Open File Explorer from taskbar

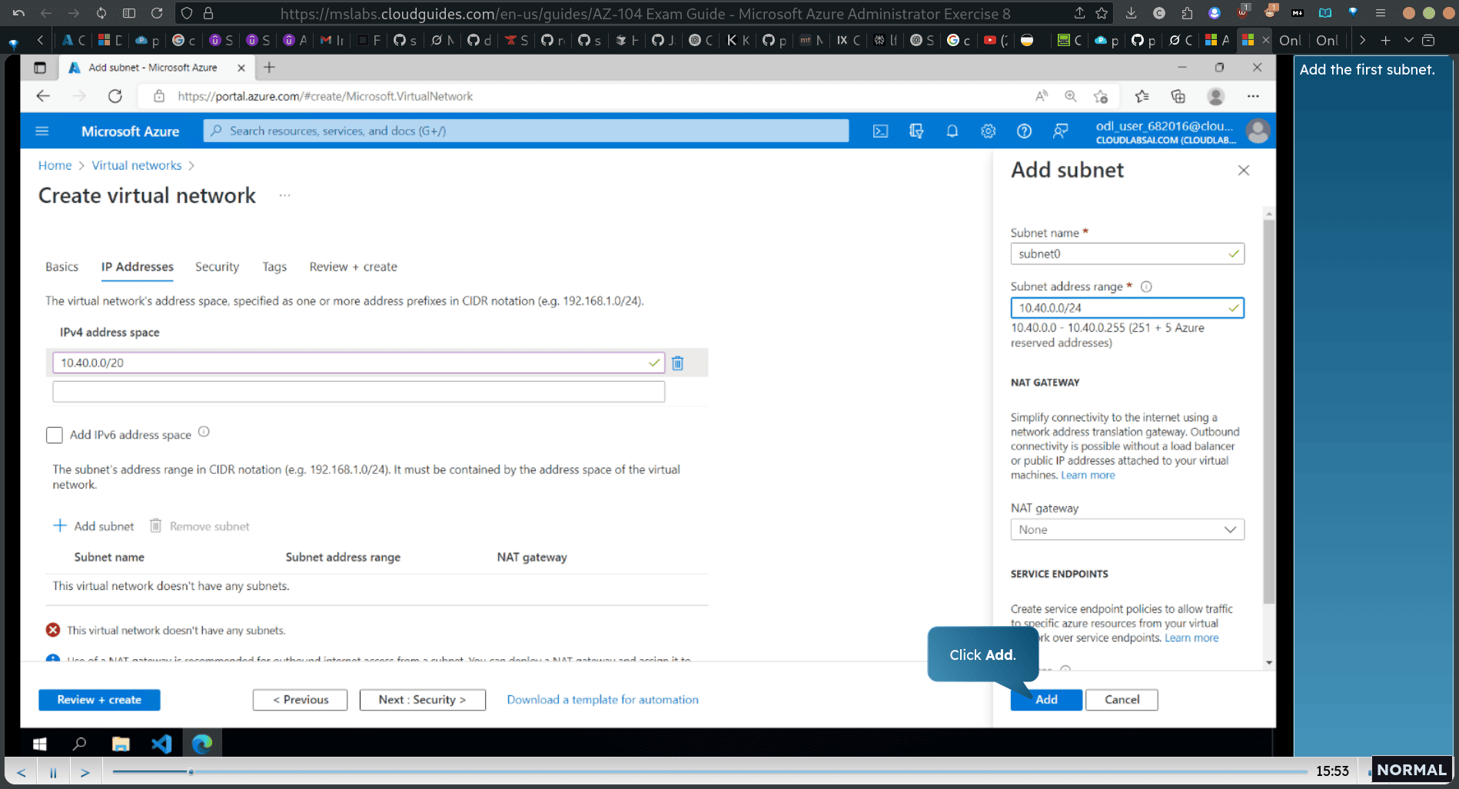[x=121, y=744]
